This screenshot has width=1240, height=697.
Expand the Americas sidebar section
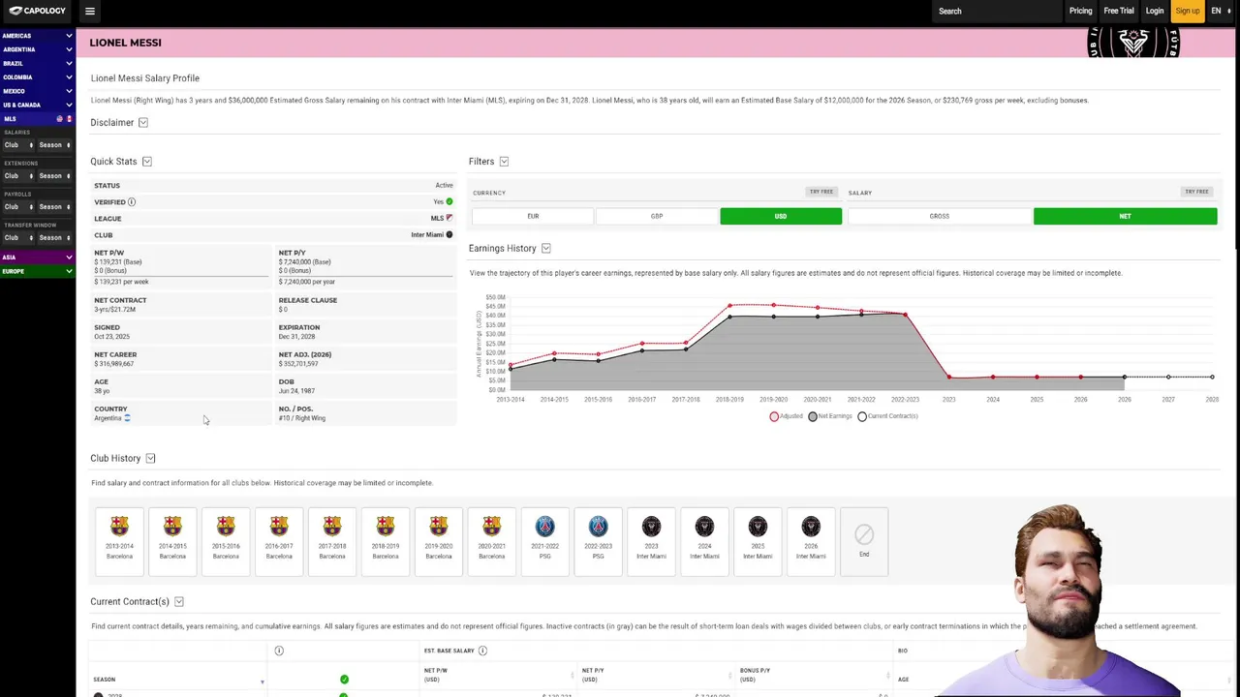pos(38,36)
